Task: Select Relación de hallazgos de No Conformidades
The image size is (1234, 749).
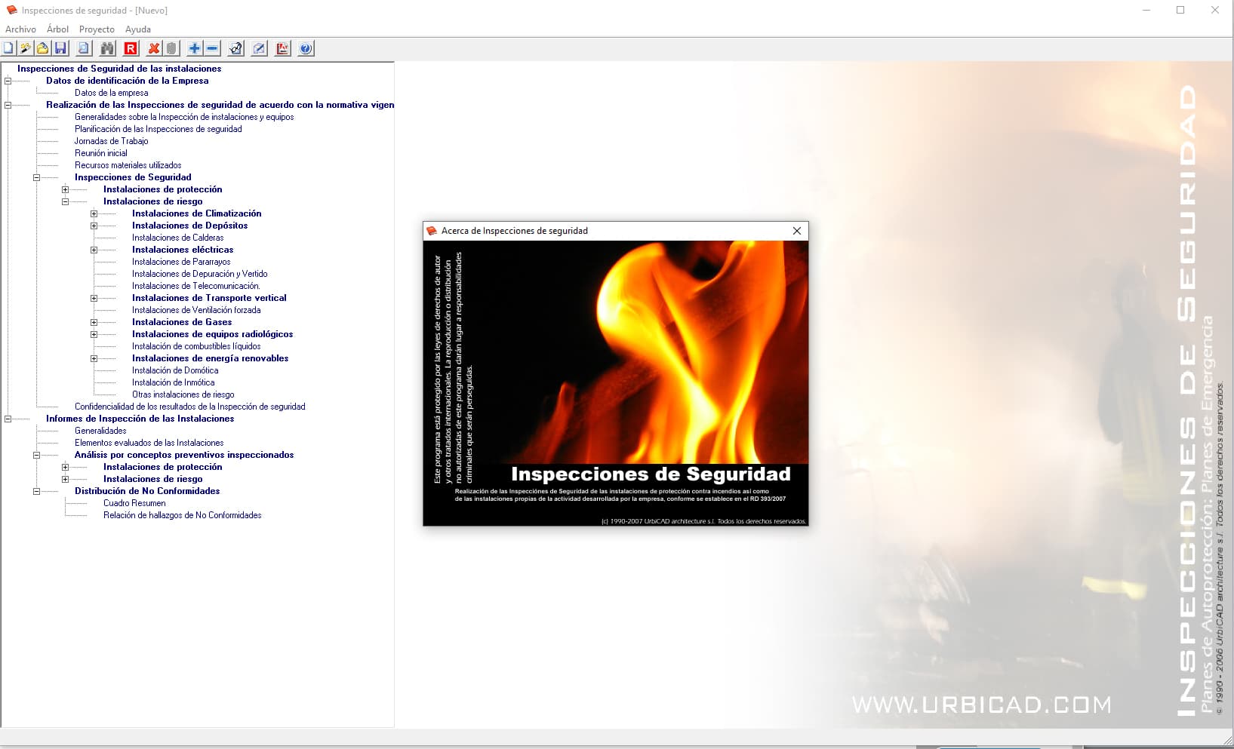Action: pos(182,515)
